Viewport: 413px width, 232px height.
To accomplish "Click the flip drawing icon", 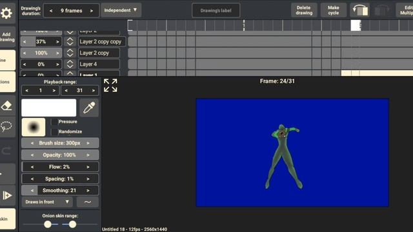I will point(360,10).
